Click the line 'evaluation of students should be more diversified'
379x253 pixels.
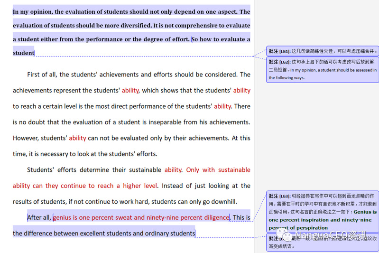click(x=131, y=26)
